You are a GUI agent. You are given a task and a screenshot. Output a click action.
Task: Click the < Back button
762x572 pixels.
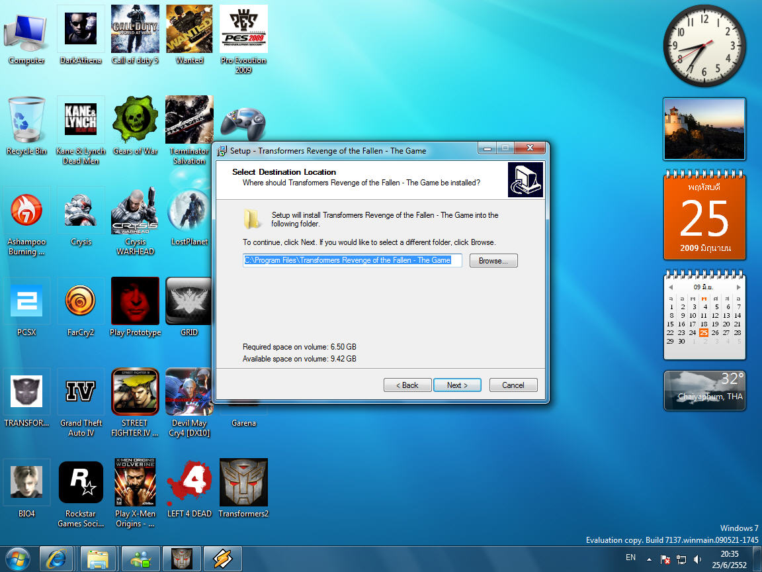click(x=407, y=385)
